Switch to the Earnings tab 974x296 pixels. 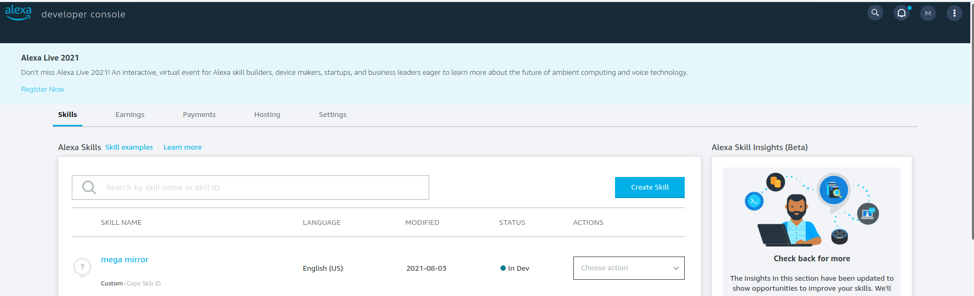click(x=130, y=114)
